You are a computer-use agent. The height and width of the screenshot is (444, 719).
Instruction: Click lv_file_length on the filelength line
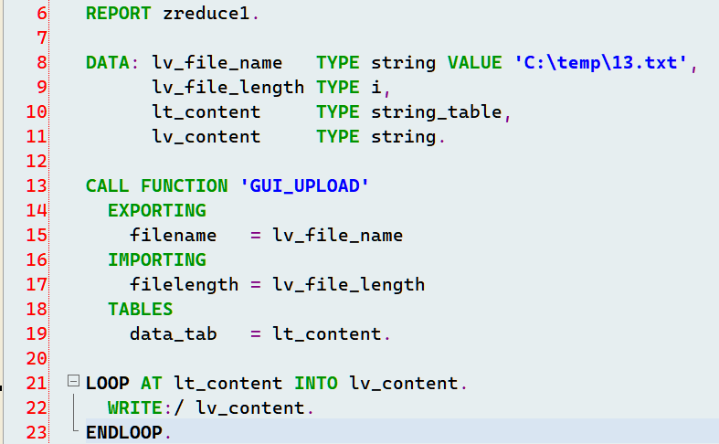(348, 285)
